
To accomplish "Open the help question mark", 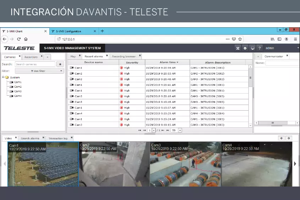I will [260, 48].
